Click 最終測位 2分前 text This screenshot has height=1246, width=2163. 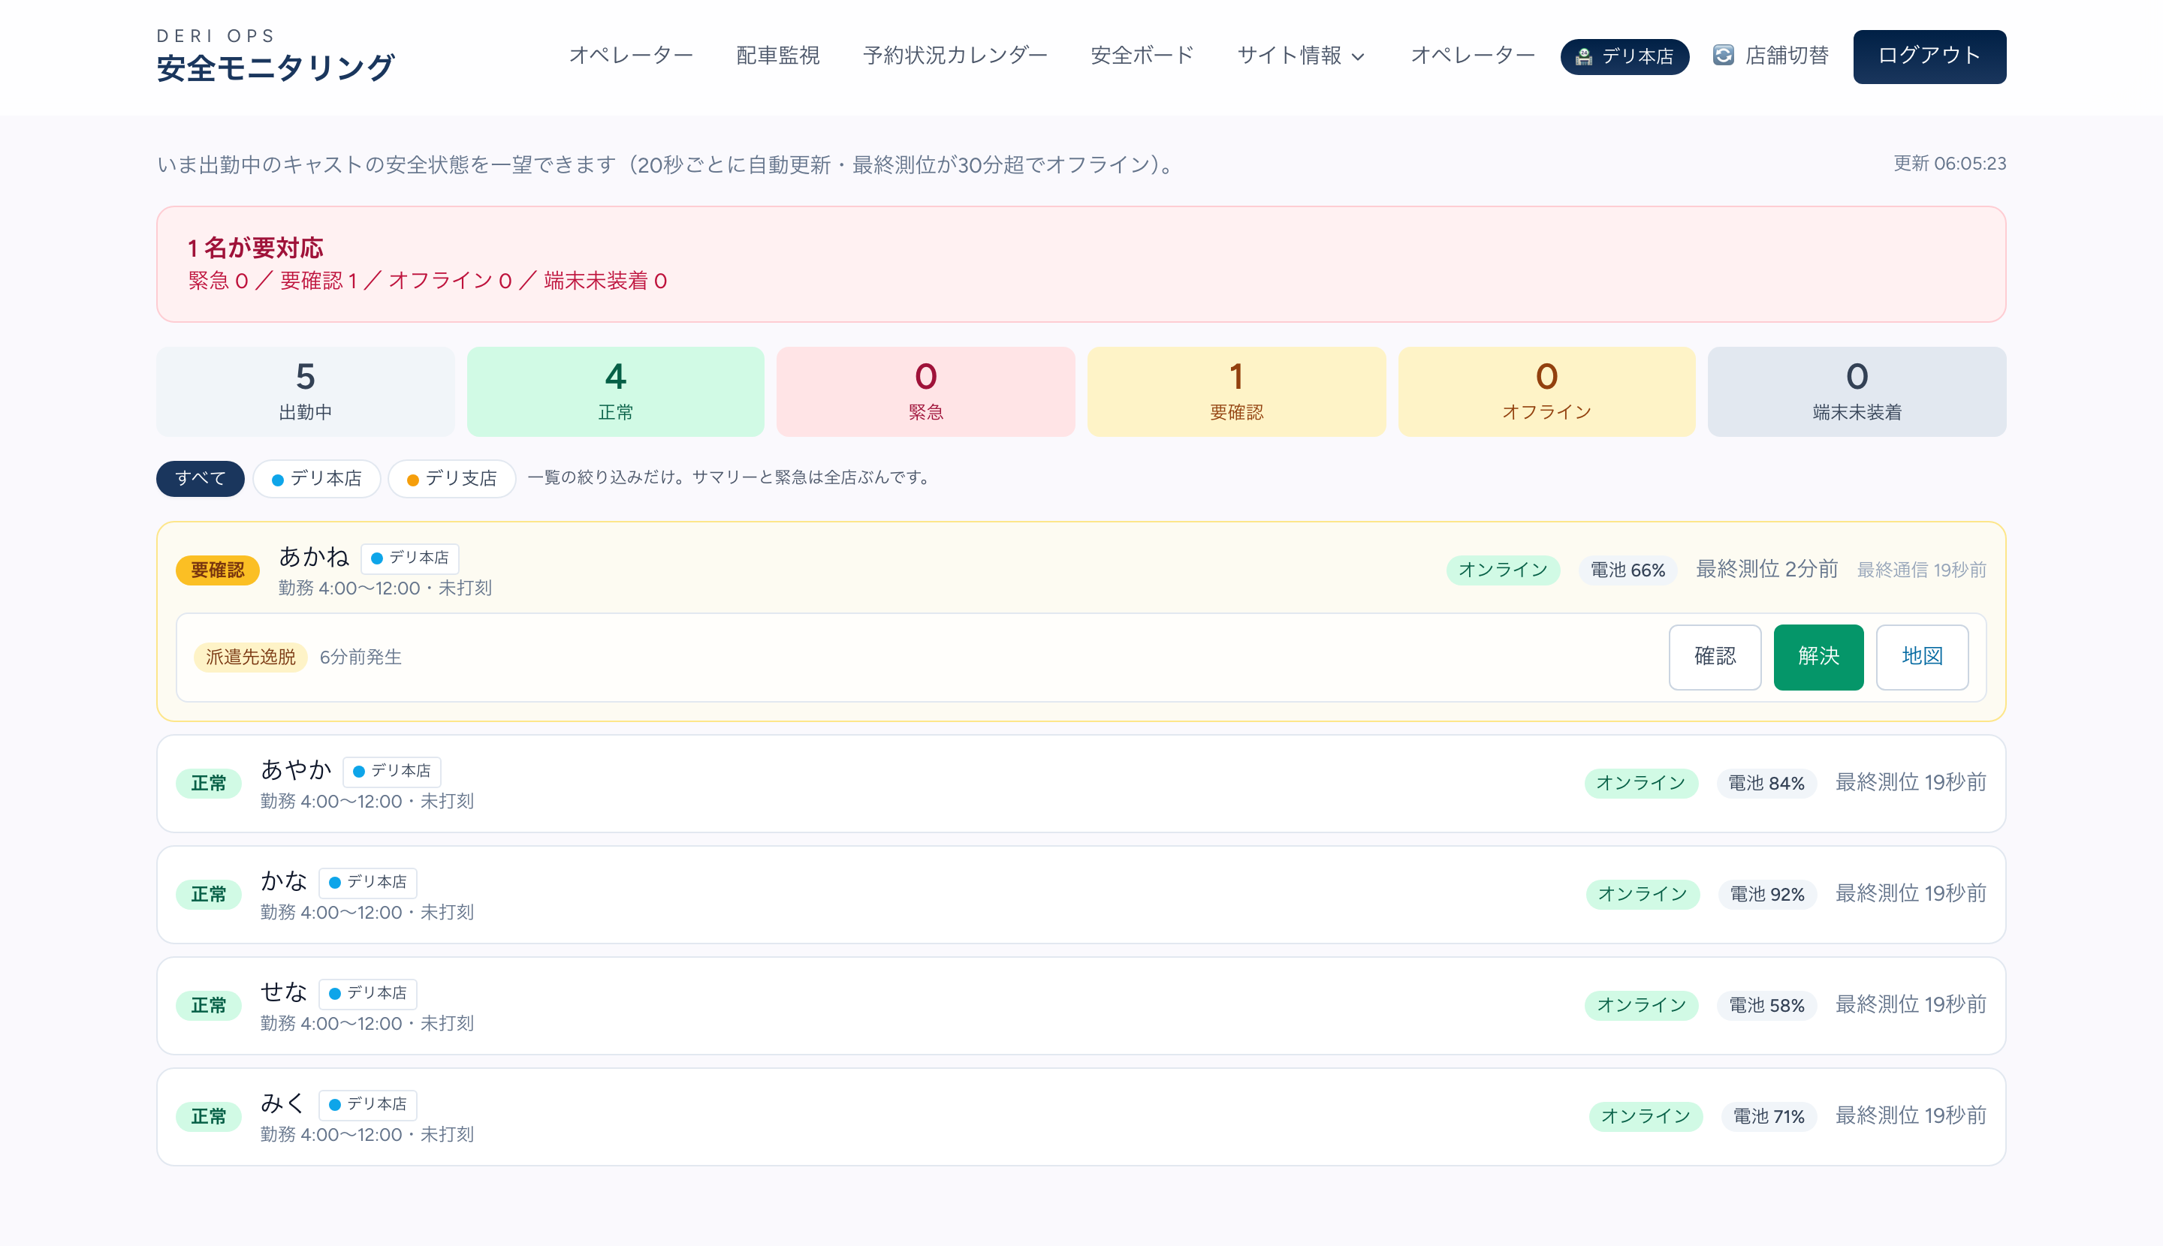point(1767,569)
